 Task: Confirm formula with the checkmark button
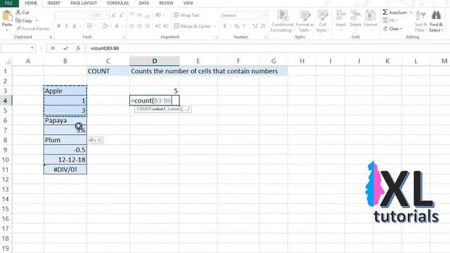(65, 48)
